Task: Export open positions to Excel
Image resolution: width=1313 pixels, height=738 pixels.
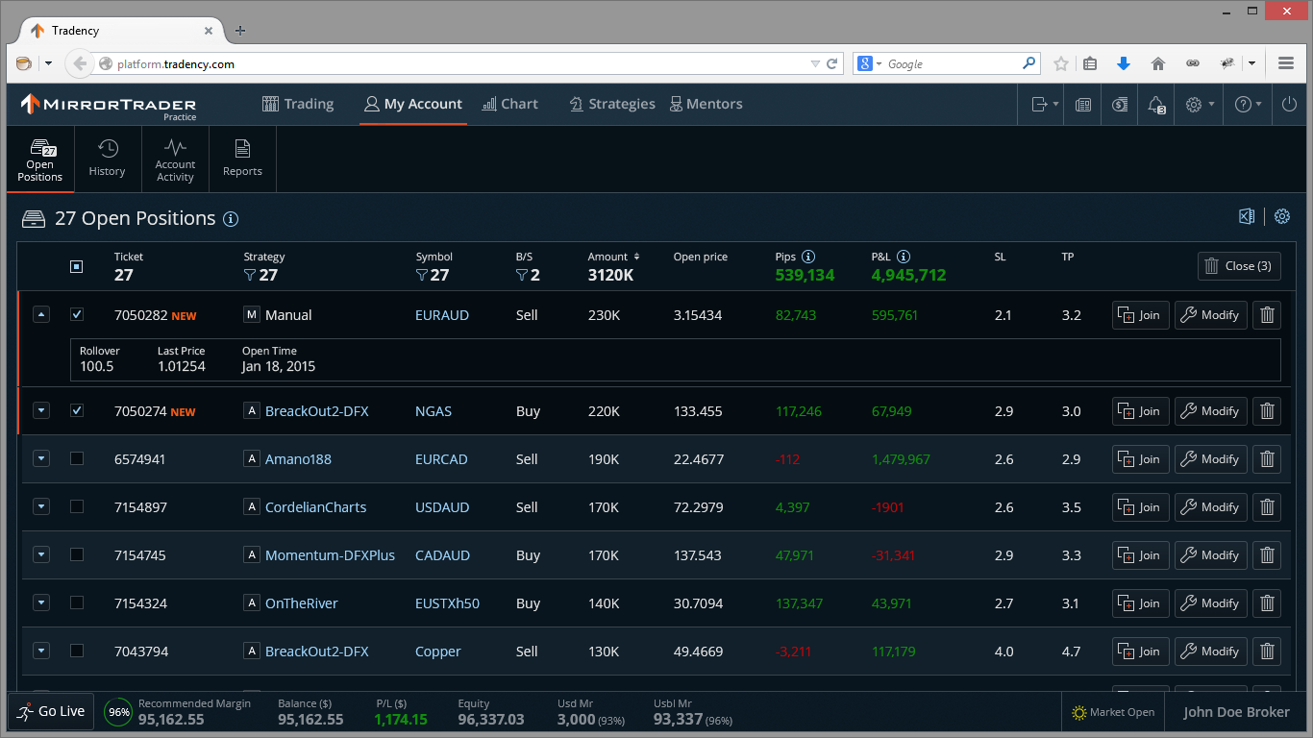Action: click(x=1247, y=216)
